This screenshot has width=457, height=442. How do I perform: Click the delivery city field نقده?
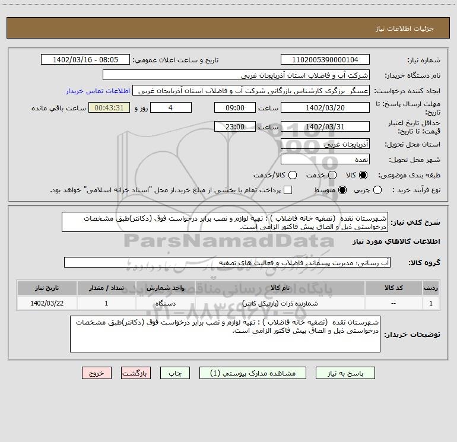click(325, 160)
